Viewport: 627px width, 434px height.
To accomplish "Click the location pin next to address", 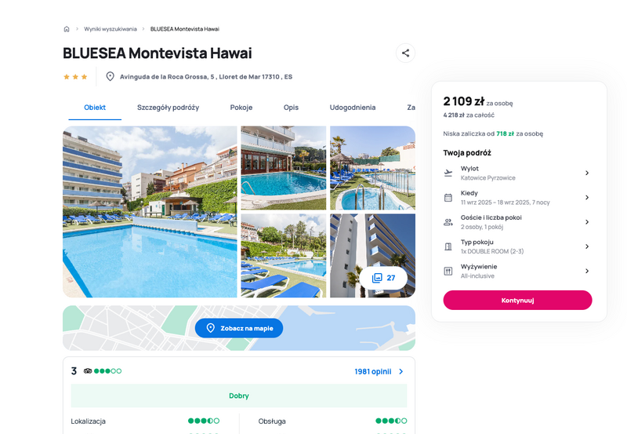I will point(110,76).
